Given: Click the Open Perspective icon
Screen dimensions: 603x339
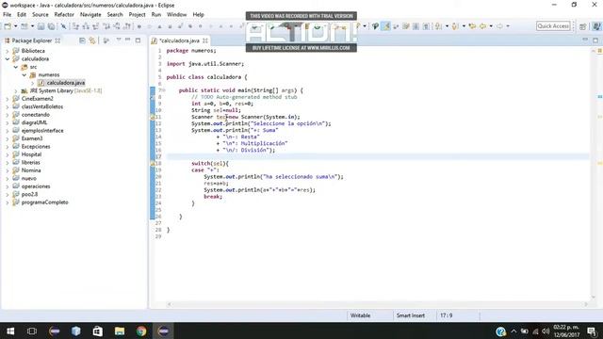Looking at the screenshot, I should click(x=583, y=26).
